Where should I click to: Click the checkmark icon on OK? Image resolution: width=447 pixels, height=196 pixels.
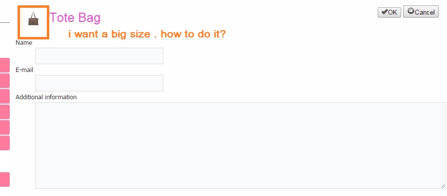[x=385, y=12]
